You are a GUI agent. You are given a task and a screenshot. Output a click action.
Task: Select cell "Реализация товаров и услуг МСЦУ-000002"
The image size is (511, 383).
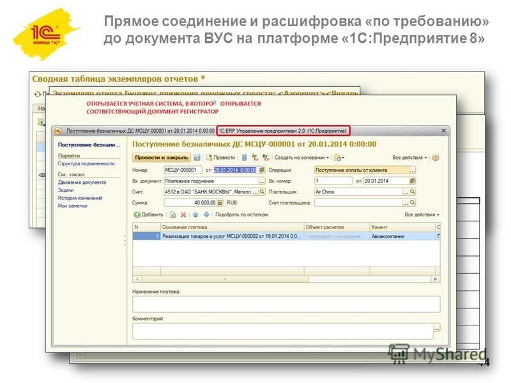click(x=232, y=236)
